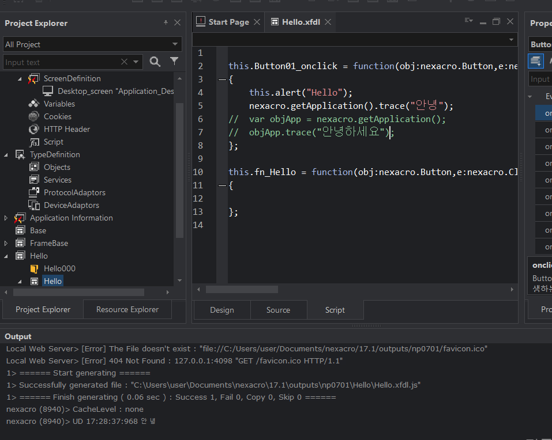Select the FrameBase icon

click(x=20, y=243)
